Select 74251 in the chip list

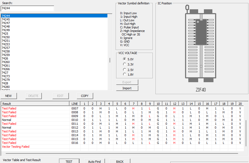click(x=54, y=41)
